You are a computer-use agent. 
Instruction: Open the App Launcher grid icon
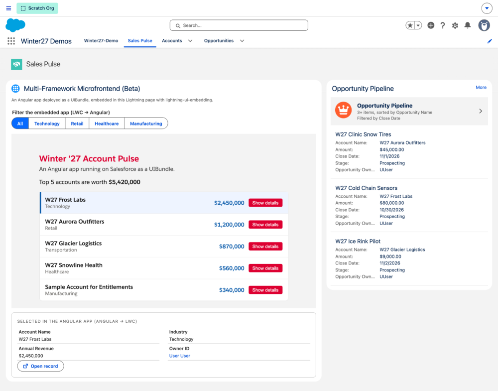[11, 41]
